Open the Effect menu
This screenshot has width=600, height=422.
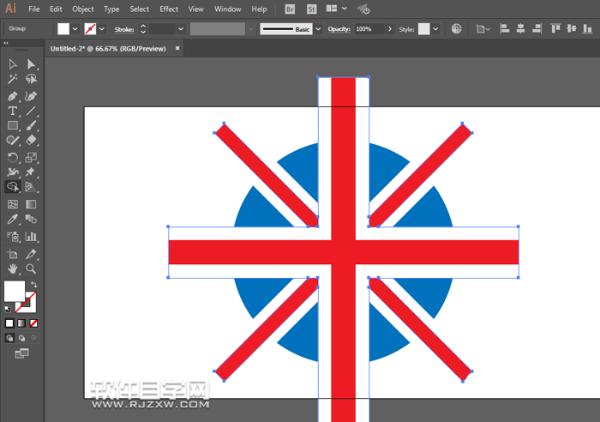point(169,9)
